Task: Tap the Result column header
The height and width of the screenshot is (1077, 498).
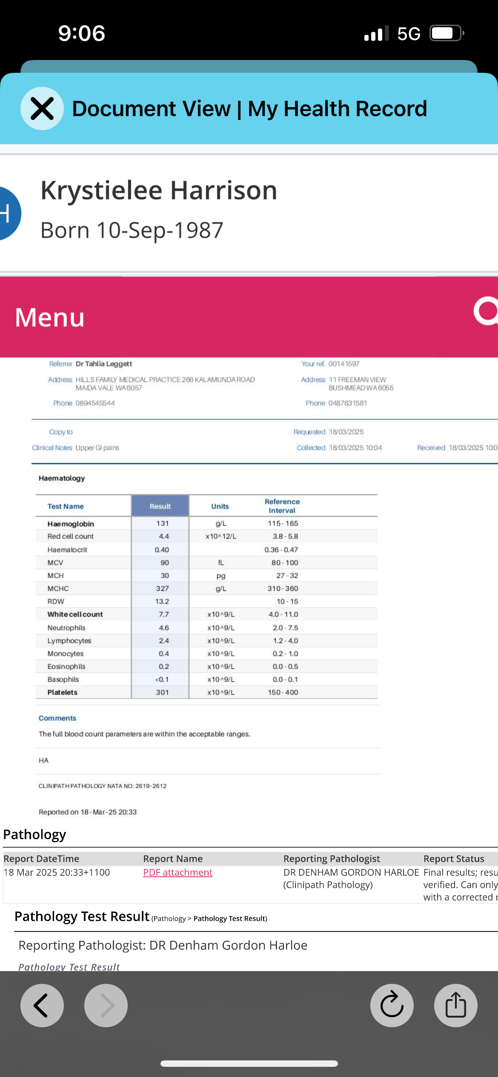Action: coord(160,506)
